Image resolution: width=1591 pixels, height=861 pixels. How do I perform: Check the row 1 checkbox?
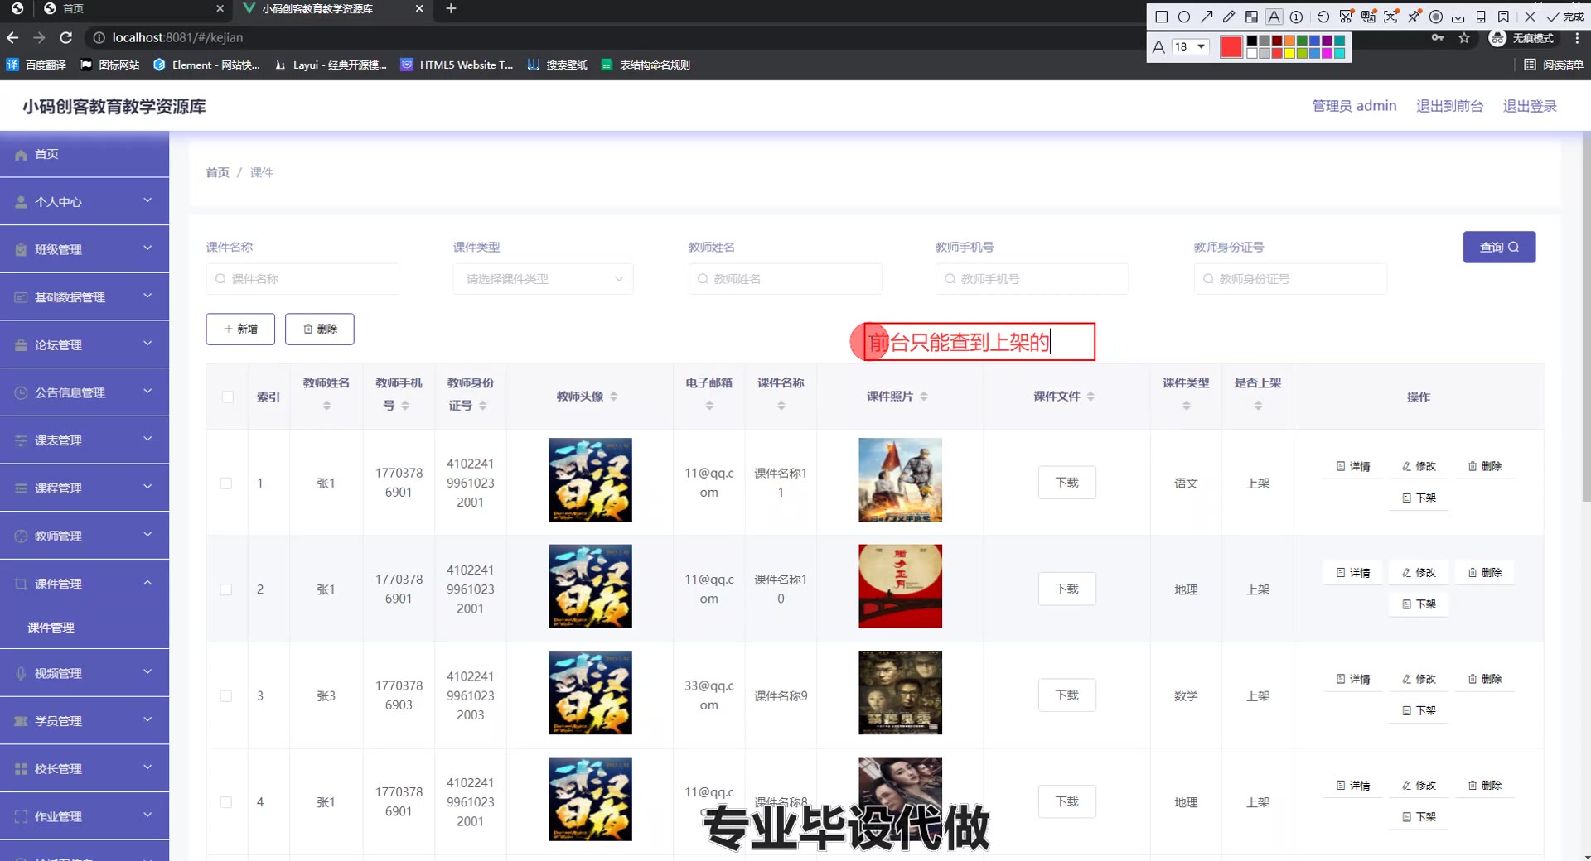(x=226, y=483)
